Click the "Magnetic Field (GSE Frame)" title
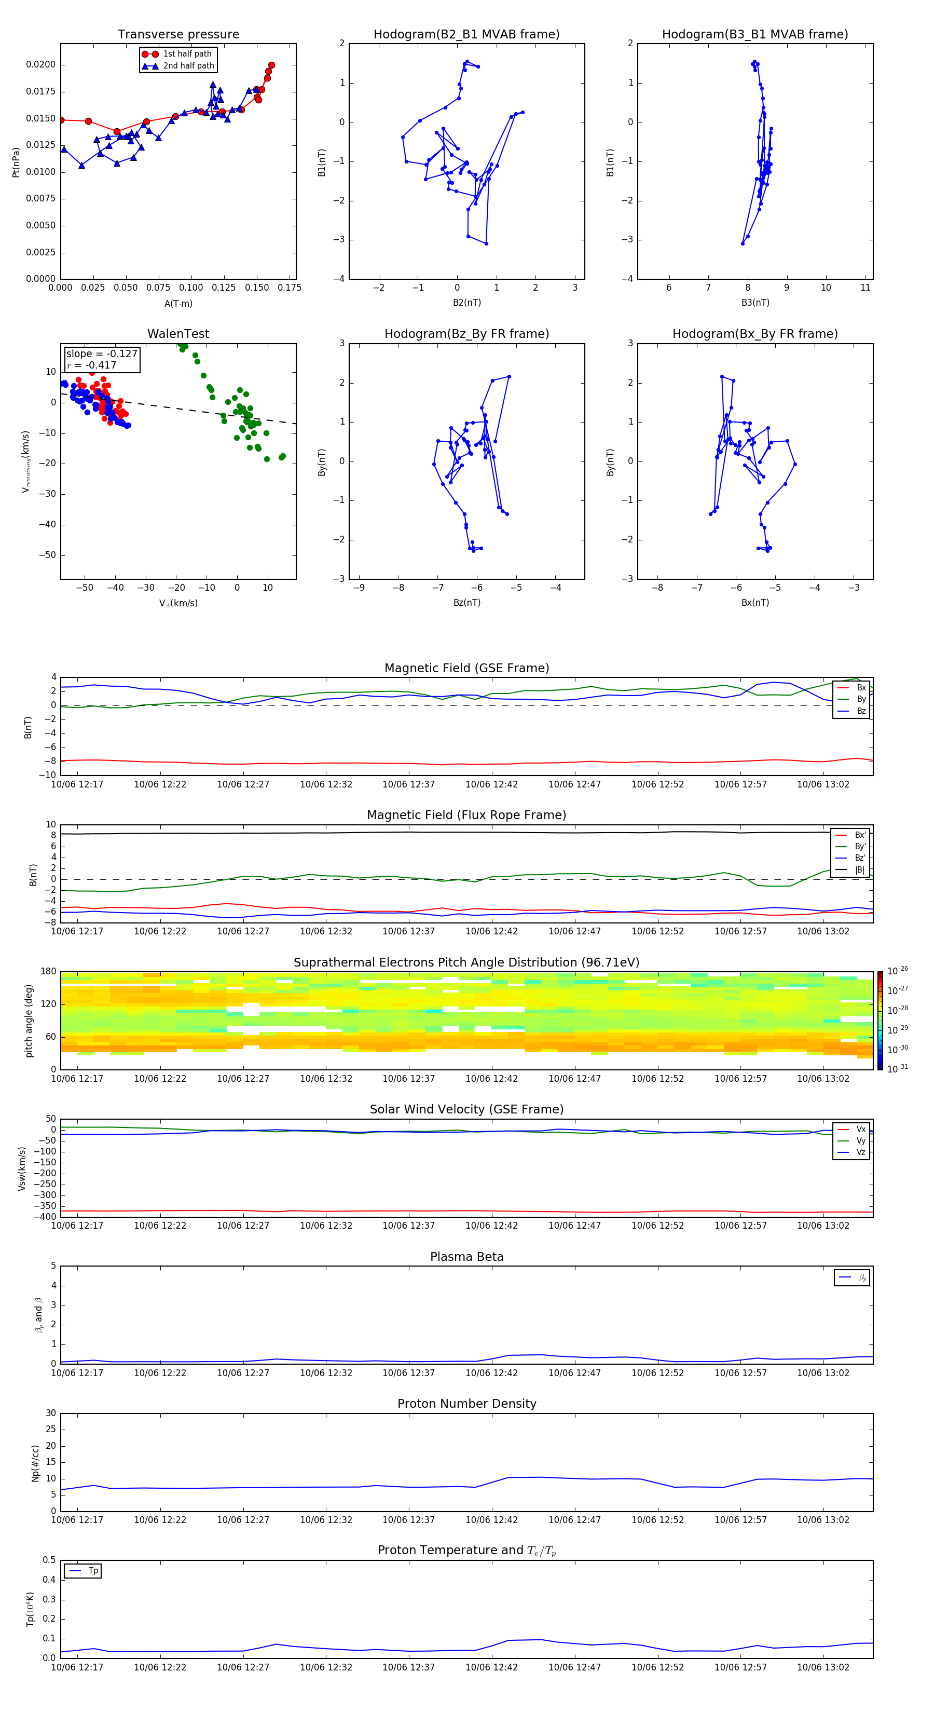The height and width of the screenshot is (1713, 934). coord(466,668)
